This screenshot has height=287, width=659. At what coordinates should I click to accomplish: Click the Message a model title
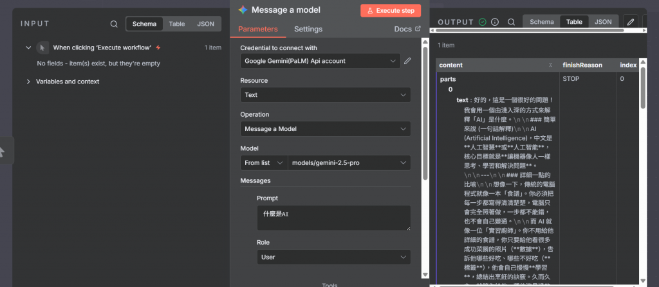click(286, 10)
